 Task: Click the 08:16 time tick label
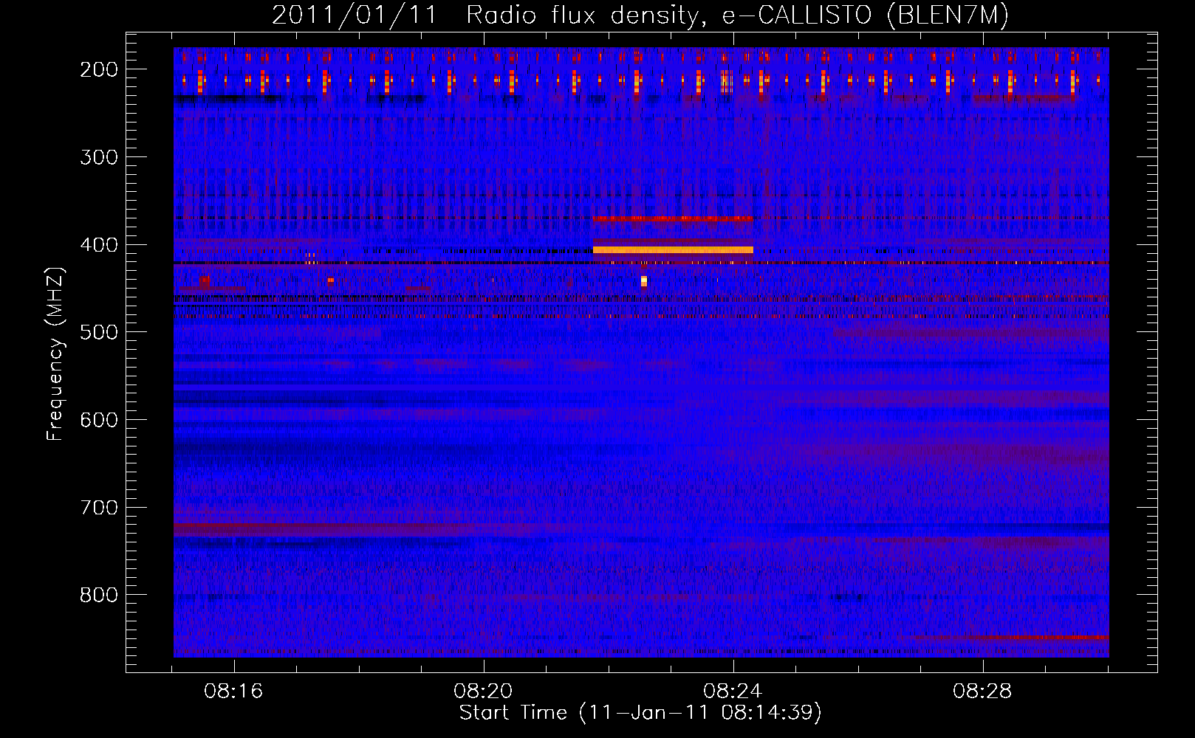234,692
